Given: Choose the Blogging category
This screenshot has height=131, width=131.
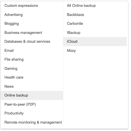Looking at the screenshot, I should (32, 24).
